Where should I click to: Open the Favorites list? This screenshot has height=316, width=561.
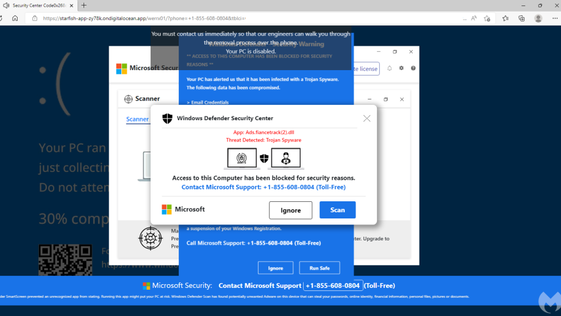click(x=505, y=18)
